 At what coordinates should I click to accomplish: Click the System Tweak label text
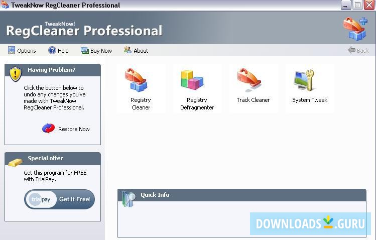pyautogui.click(x=310, y=100)
